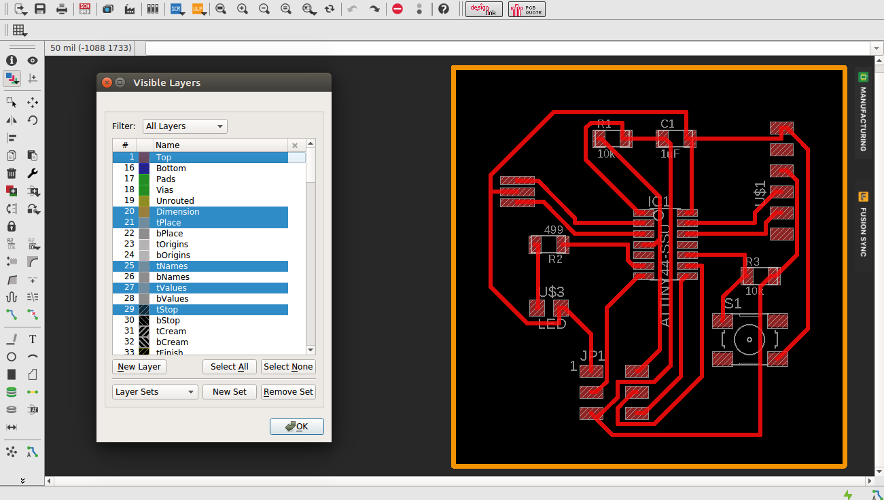This screenshot has height=500, width=884.
Task: Select the Lock padlock tool
Action: (x=12, y=226)
